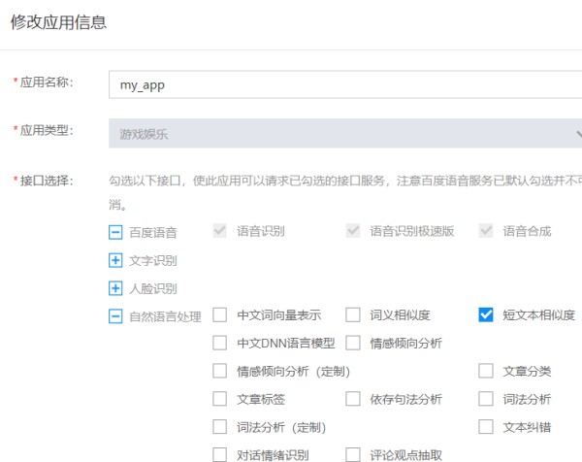Tick the 文本纠错 checkbox
Screen dimensions: 582x462
(x=486, y=427)
